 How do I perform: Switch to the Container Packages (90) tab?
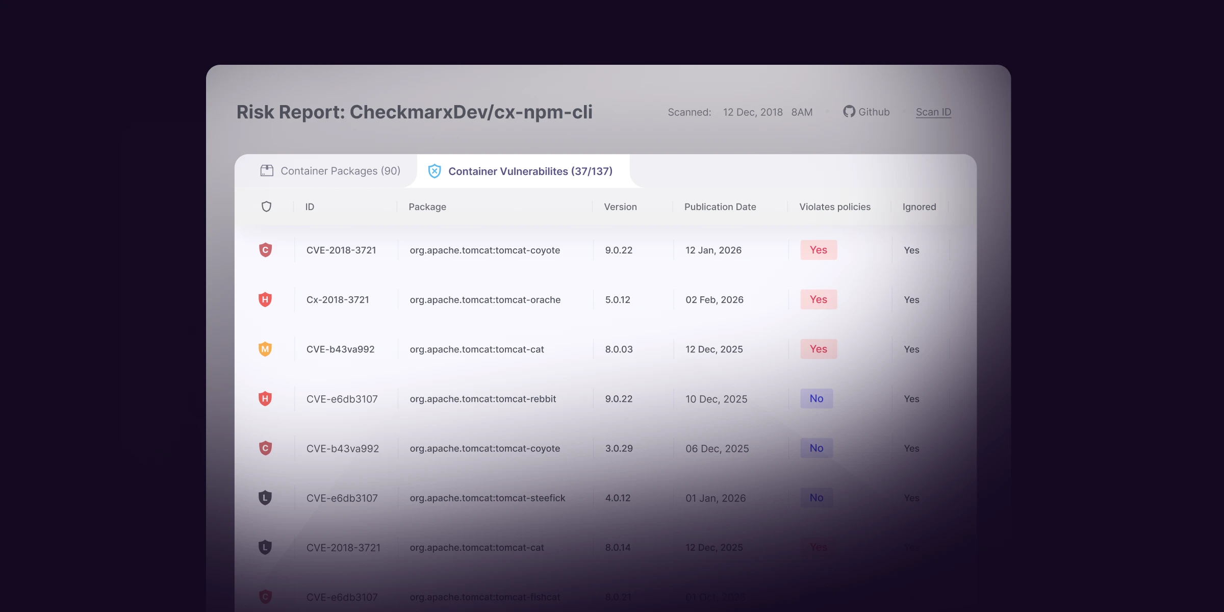coord(330,171)
